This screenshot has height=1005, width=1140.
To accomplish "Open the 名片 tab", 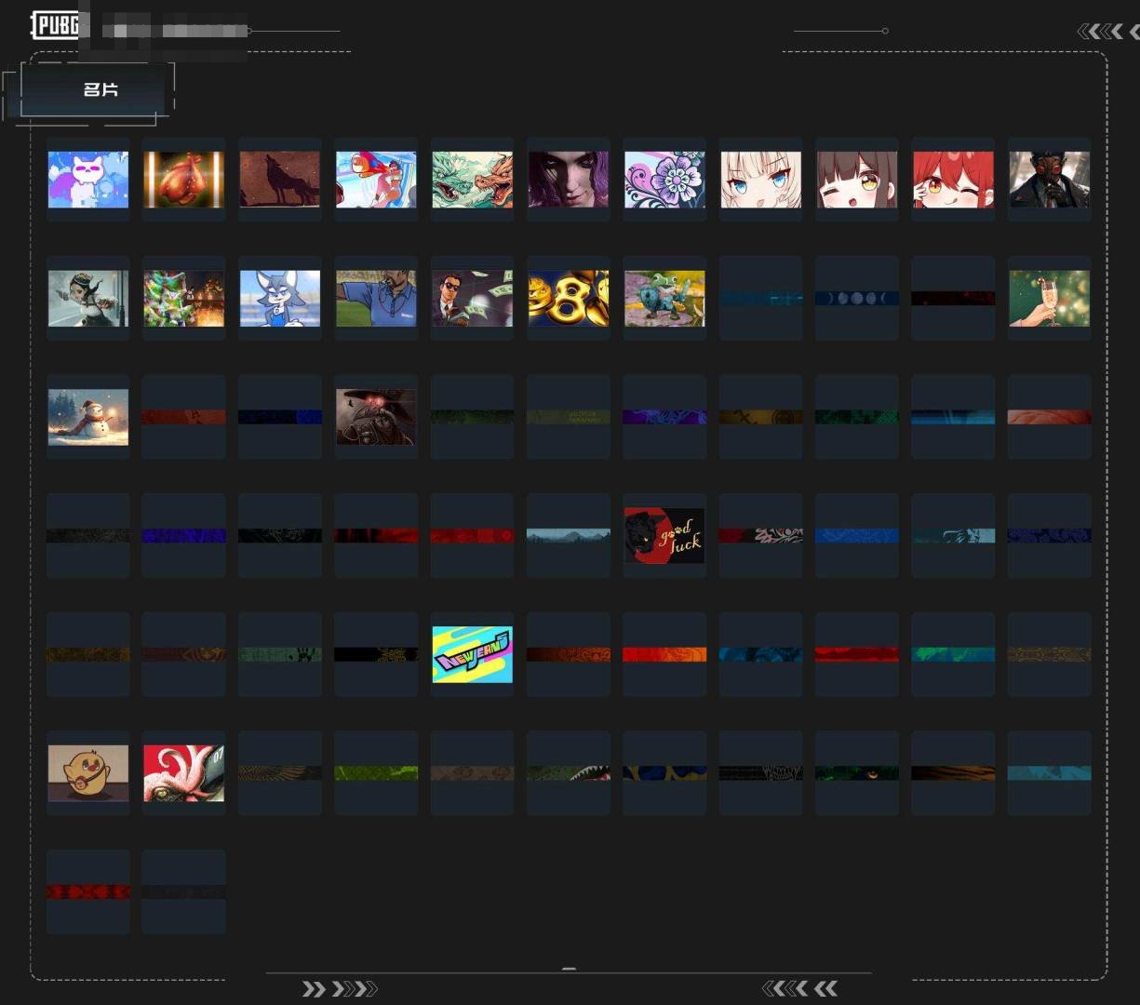I will click(99, 90).
